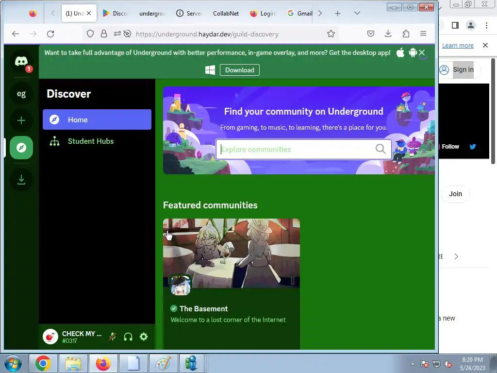Screen dimensions: 497x373
Task: Open Firefox extensions puzzle icon
Action: coord(406,34)
